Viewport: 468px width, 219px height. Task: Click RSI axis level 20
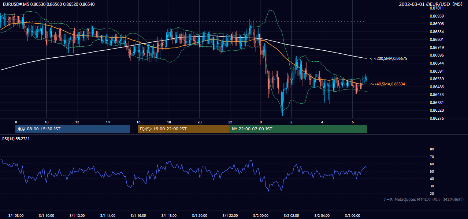click(x=432, y=193)
